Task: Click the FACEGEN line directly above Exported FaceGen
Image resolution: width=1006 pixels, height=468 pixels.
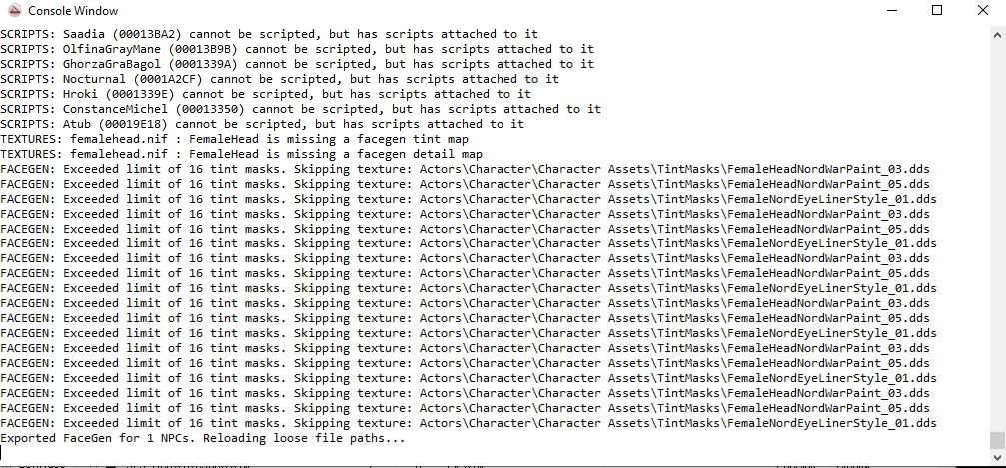Action: 469,423
